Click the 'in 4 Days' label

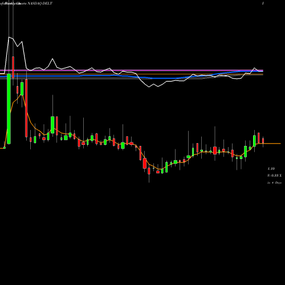[x=275, y=182]
